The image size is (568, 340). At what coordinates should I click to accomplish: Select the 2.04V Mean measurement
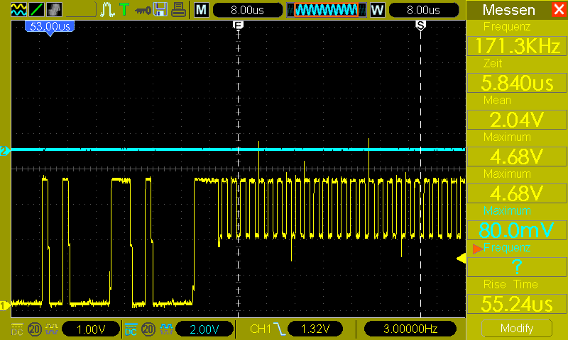[x=517, y=120]
